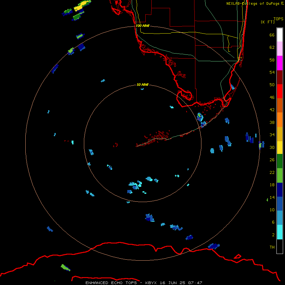285x285 pixels.
Task: Pick the dark red legend swatch
Action: (x=280, y=77)
